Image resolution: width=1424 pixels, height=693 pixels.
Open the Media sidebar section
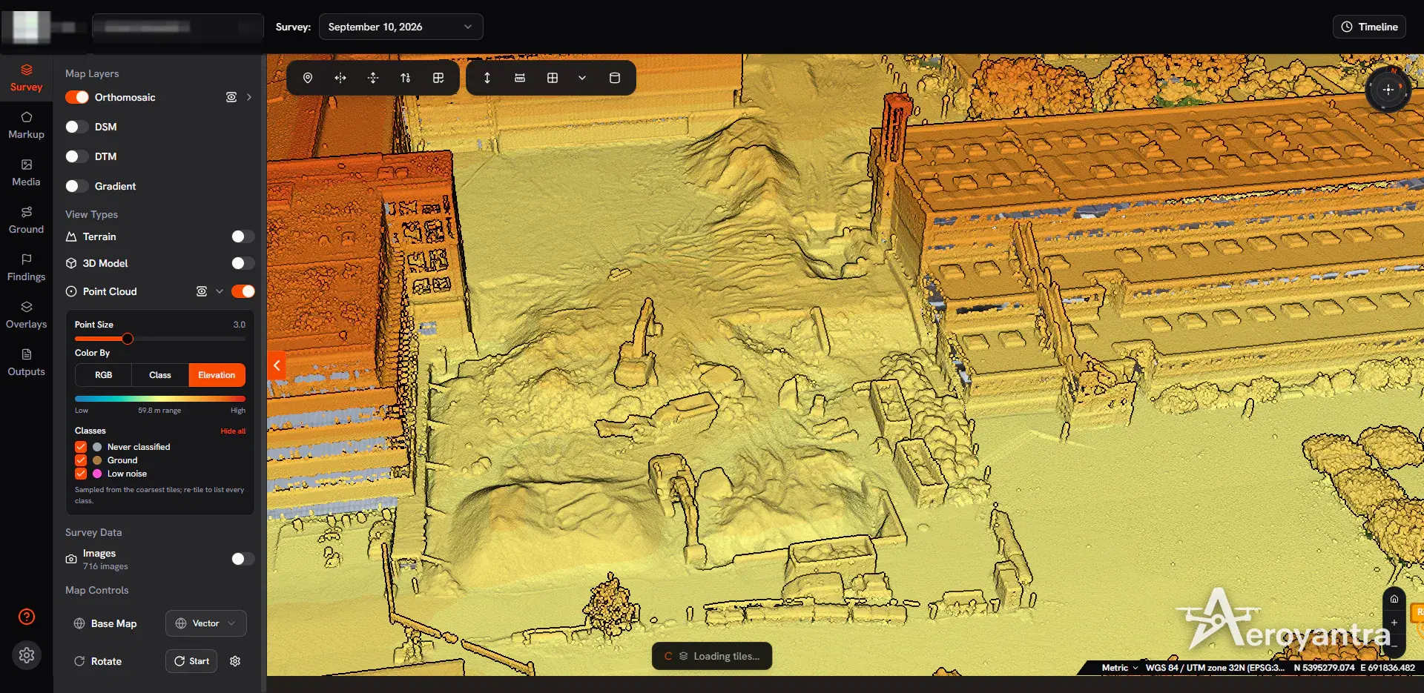click(26, 173)
